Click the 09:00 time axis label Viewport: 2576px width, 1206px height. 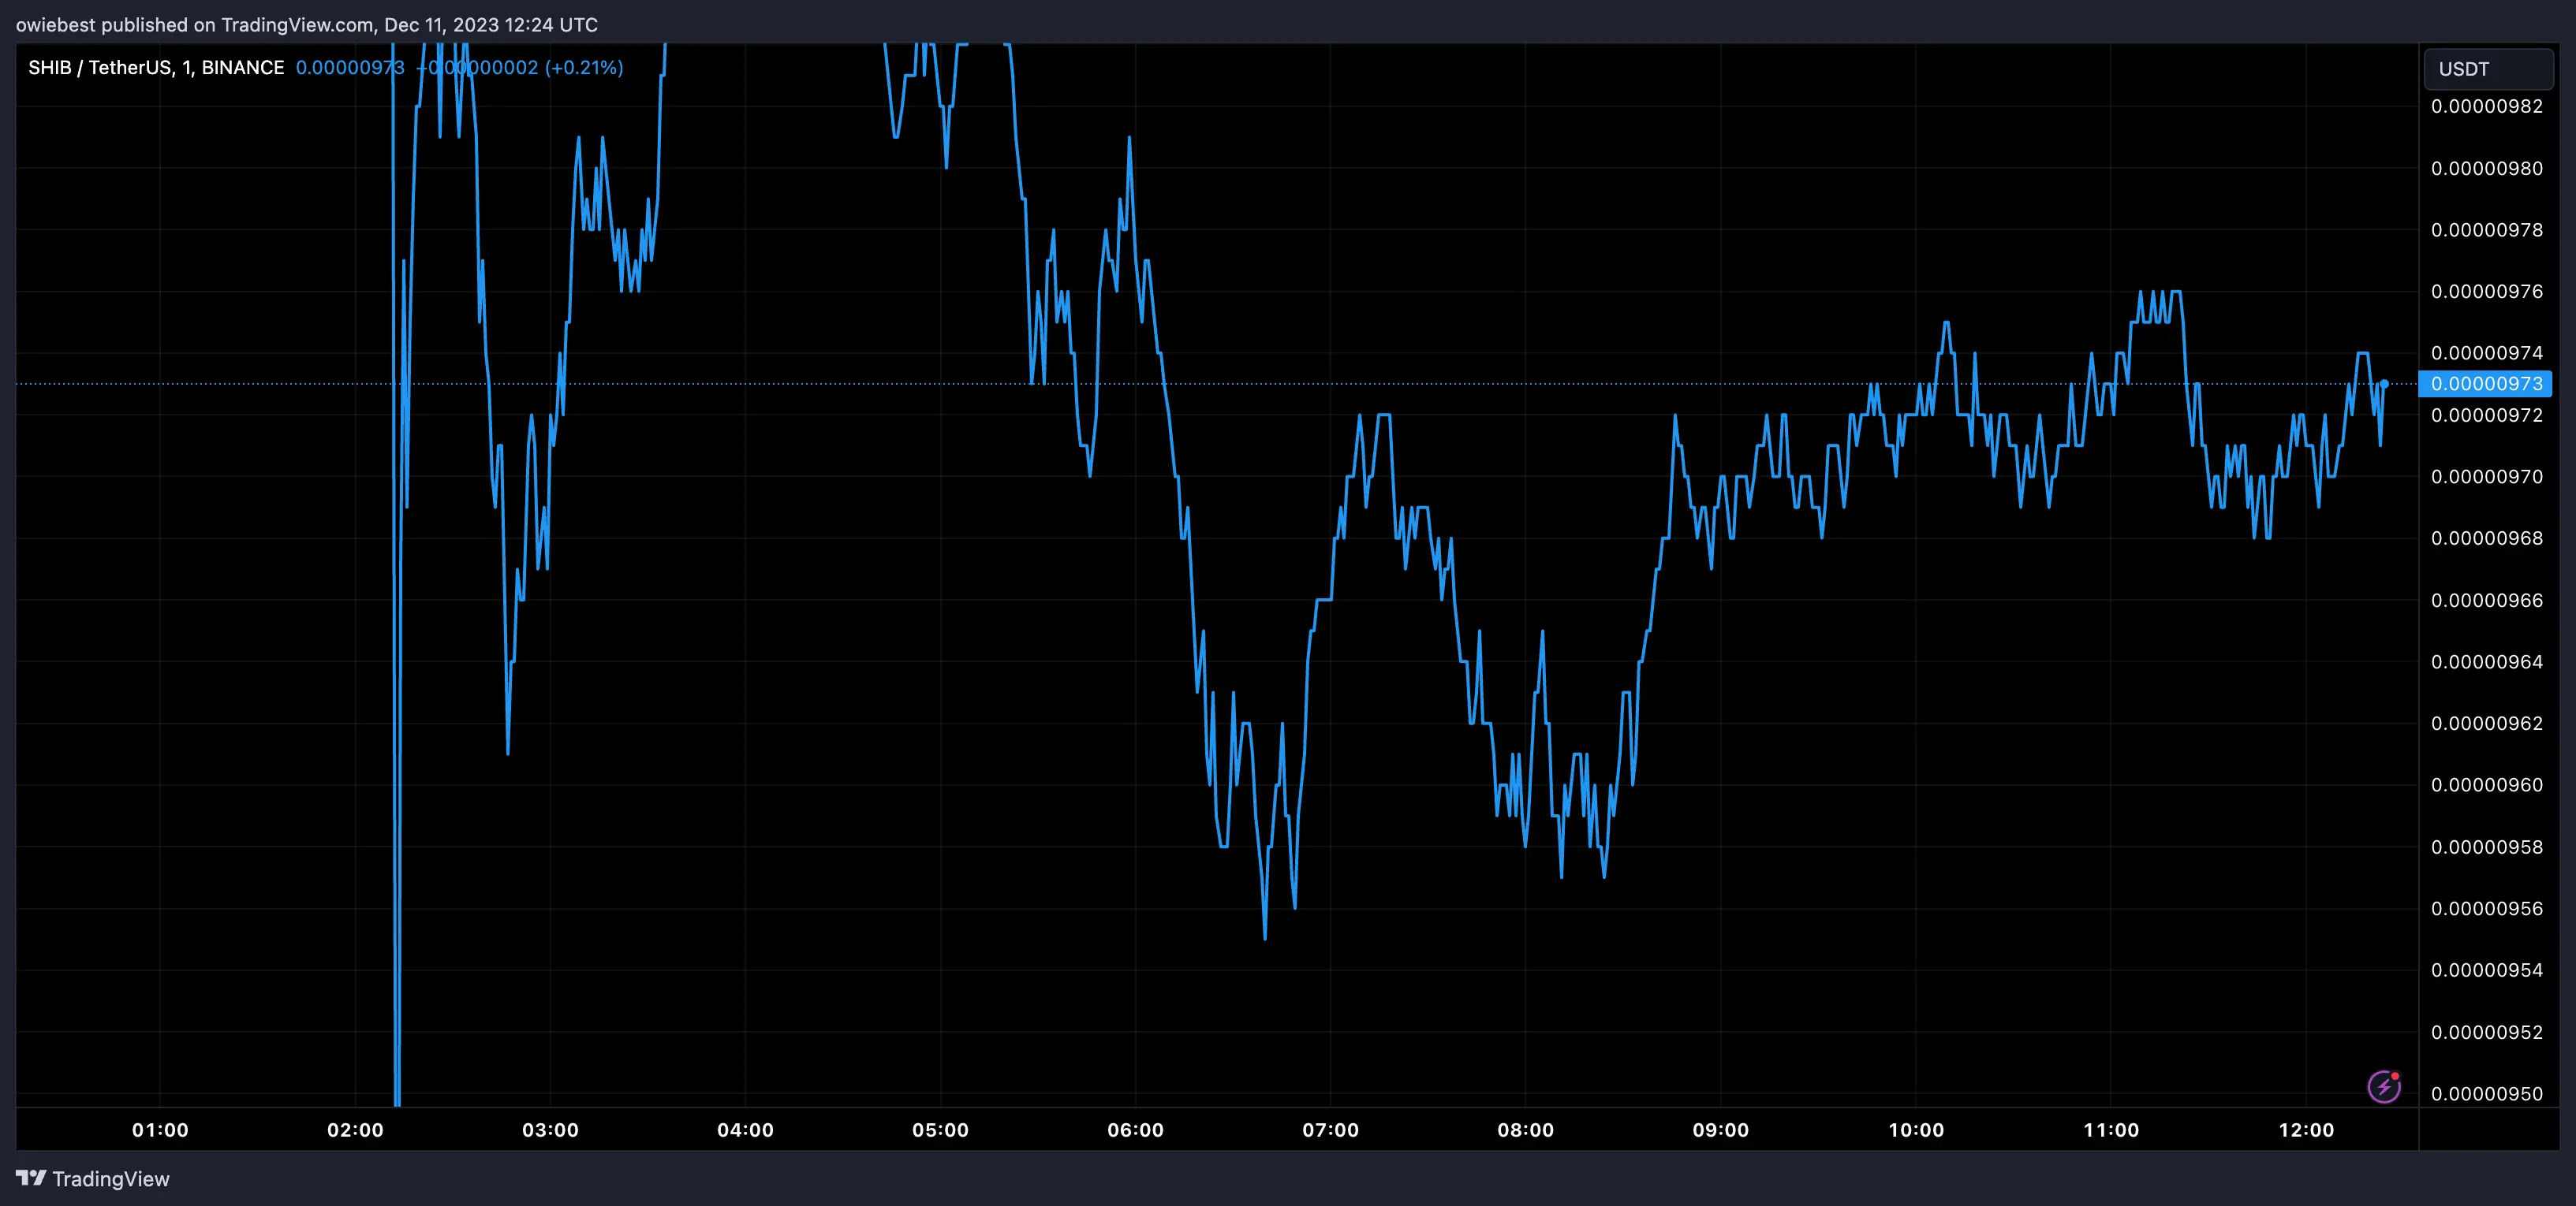(1720, 1130)
